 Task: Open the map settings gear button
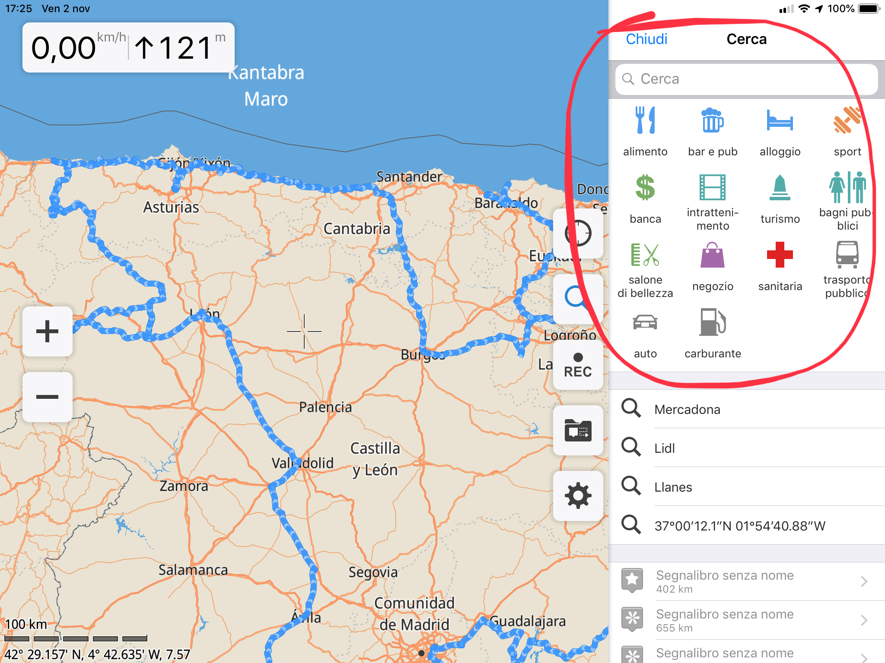pos(578,496)
